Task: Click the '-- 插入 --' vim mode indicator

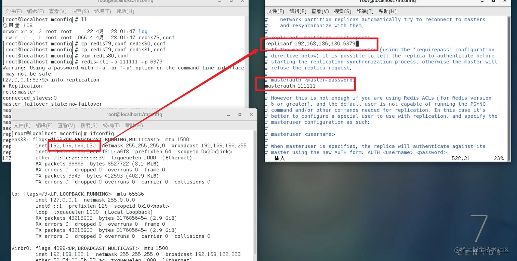Action: 280,158
